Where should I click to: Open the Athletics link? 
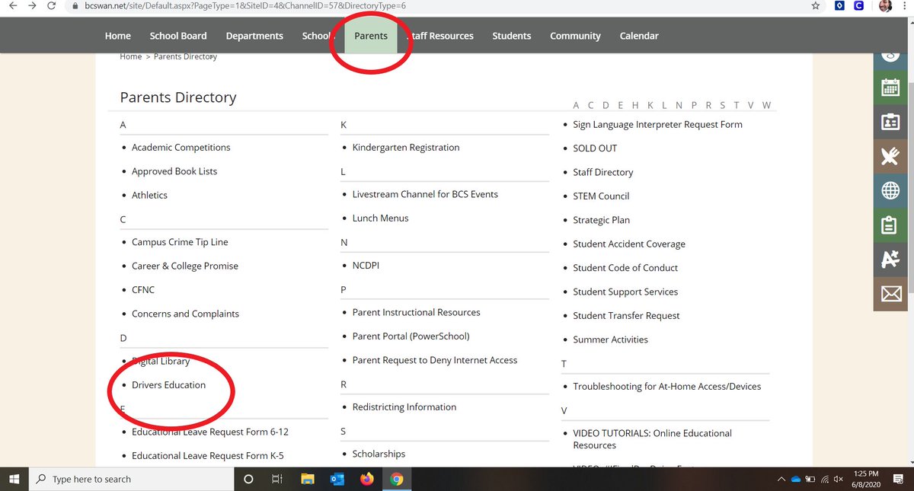tap(149, 196)
